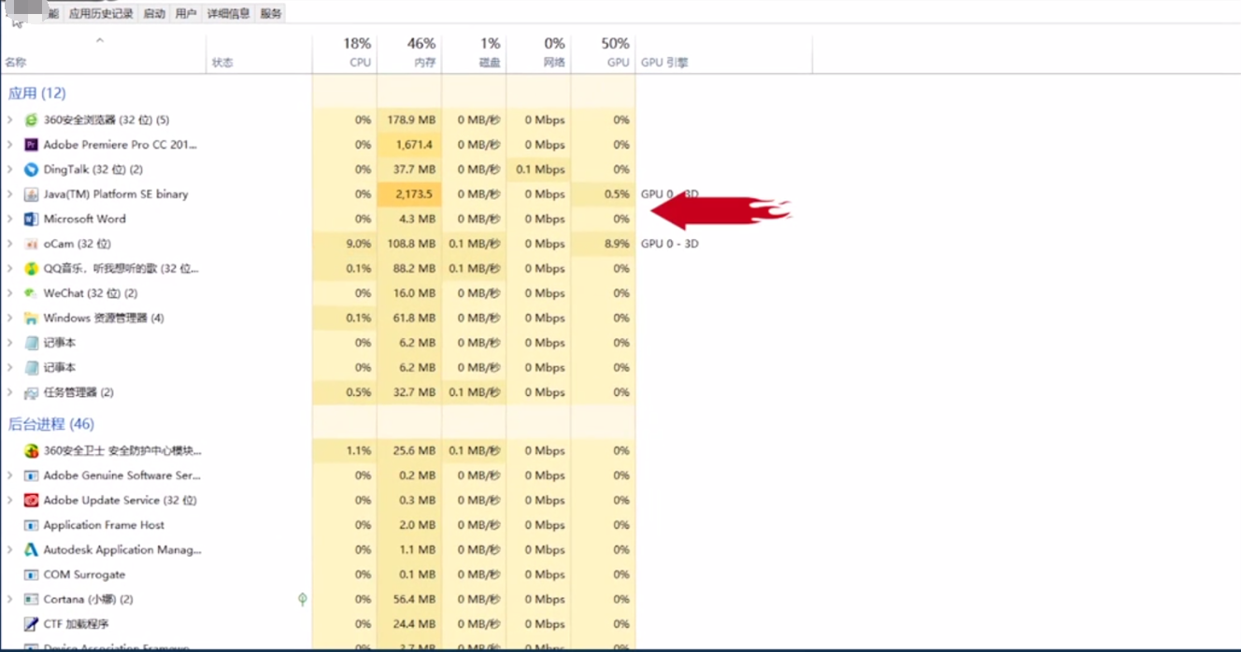Click the Adobe Update Service icon
The width and height of the screenshot is (1241, 652).
[31, 500]
